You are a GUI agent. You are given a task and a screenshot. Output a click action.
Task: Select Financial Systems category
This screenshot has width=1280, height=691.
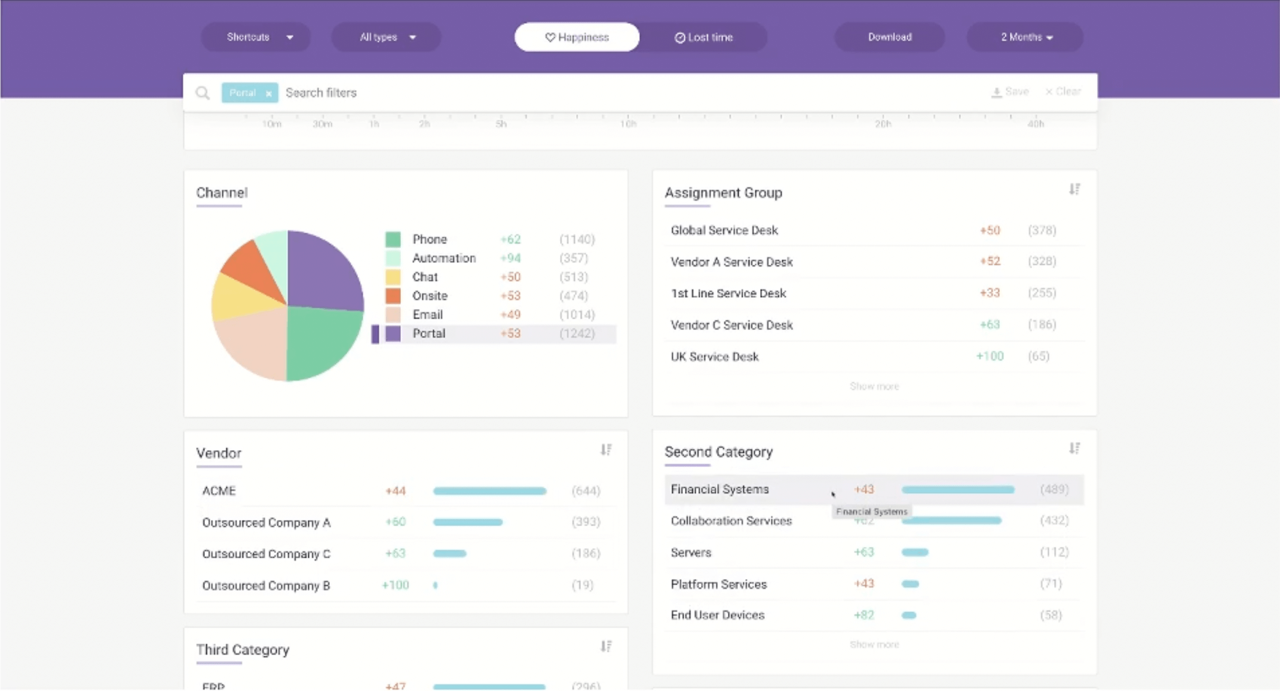click(x=874, y=490)
